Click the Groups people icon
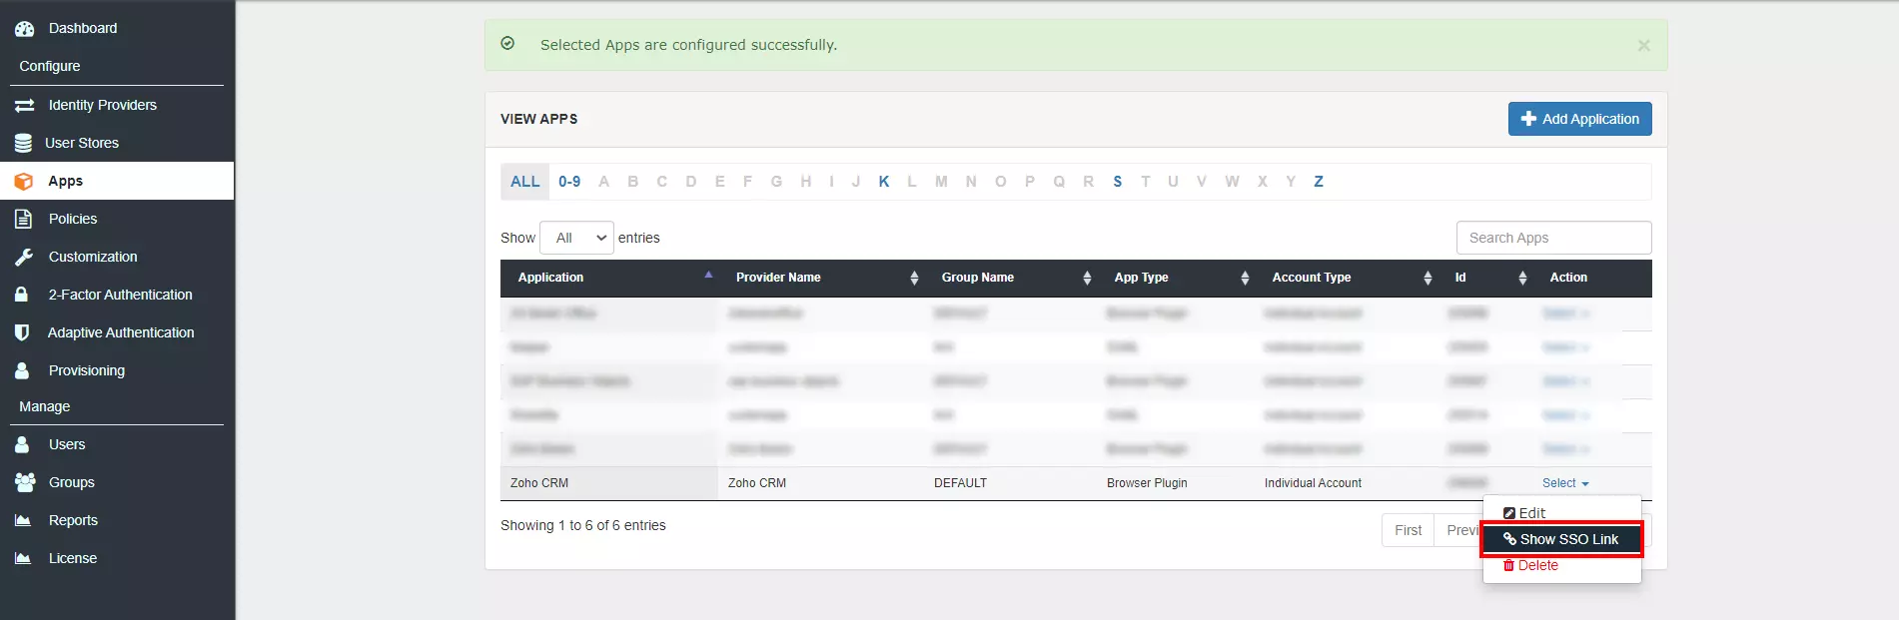Image resolution: width=1899 pixels, height=620 pixels. (25, 482)
